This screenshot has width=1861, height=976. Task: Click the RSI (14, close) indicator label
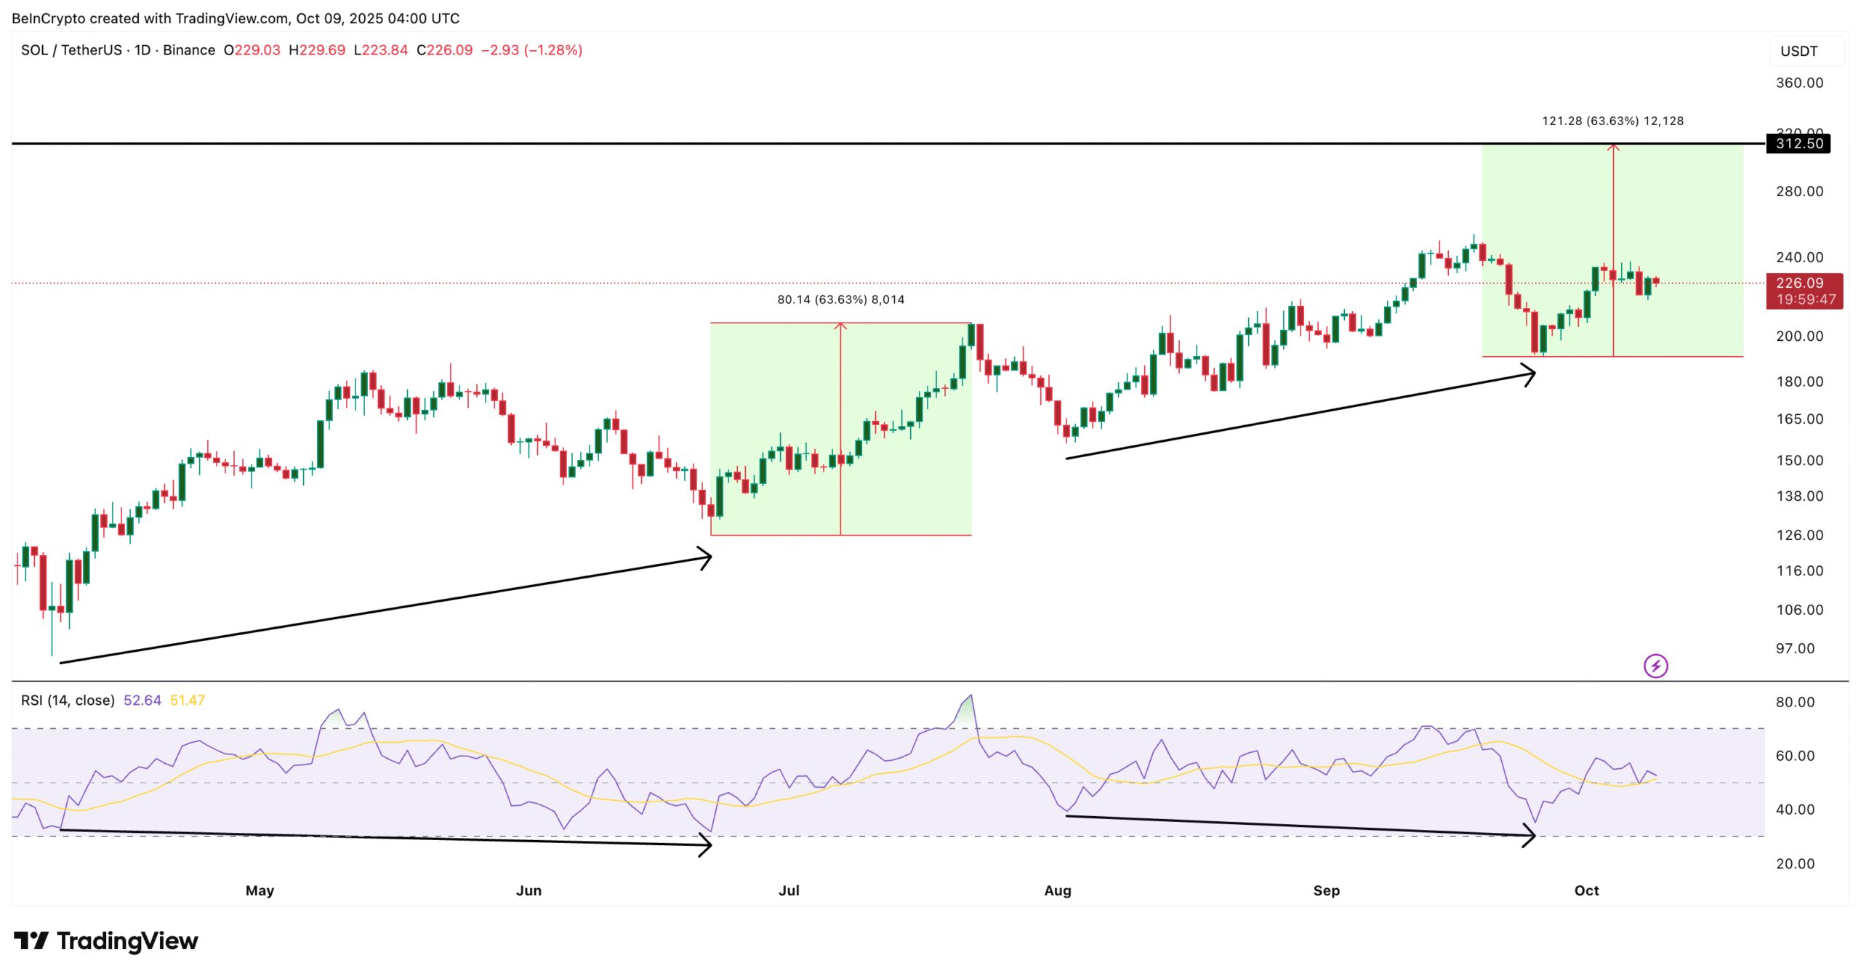(68, 701)
